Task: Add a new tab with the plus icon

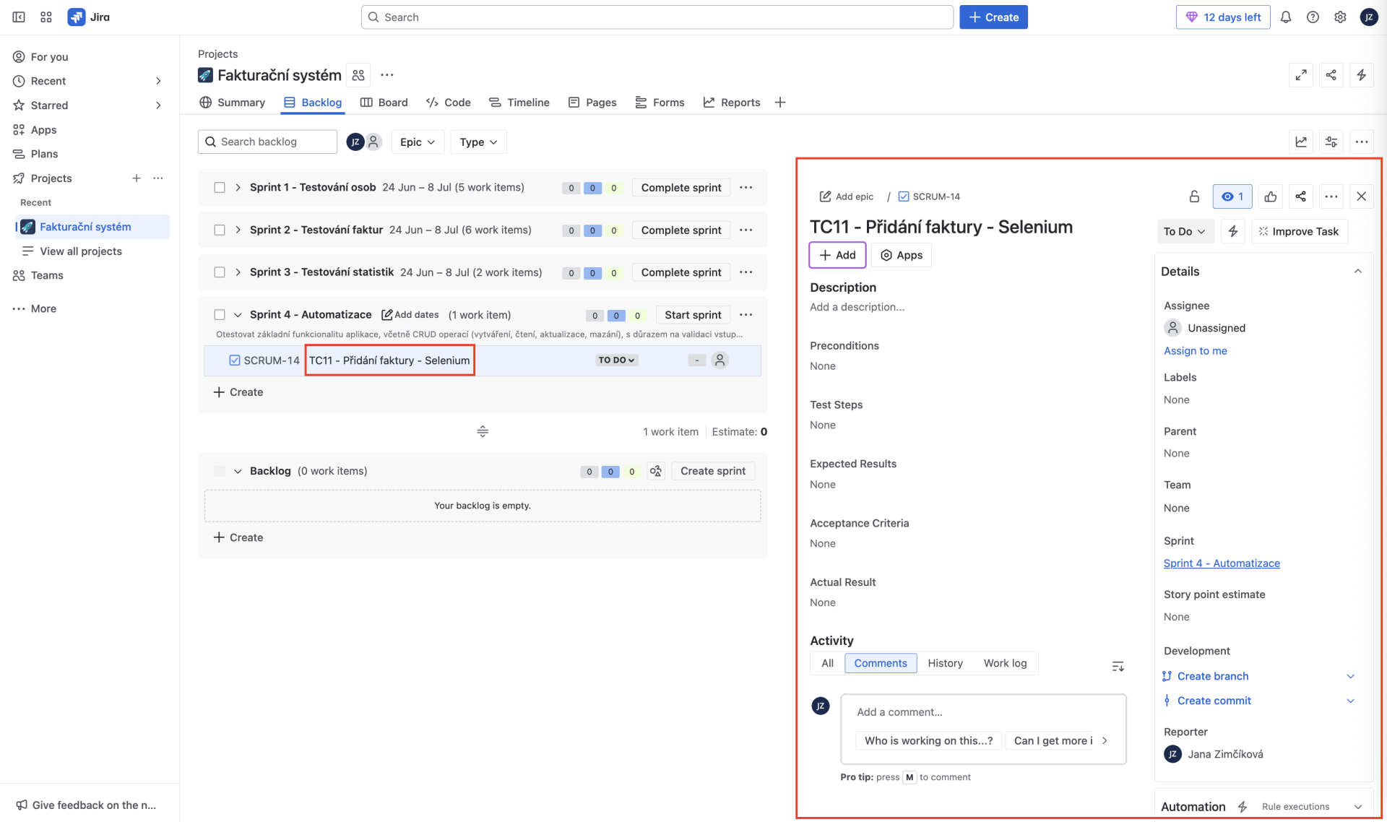Action: [780, 103]
